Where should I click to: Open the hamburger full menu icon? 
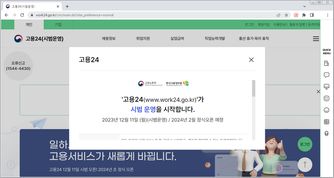[x=316, y=39]
